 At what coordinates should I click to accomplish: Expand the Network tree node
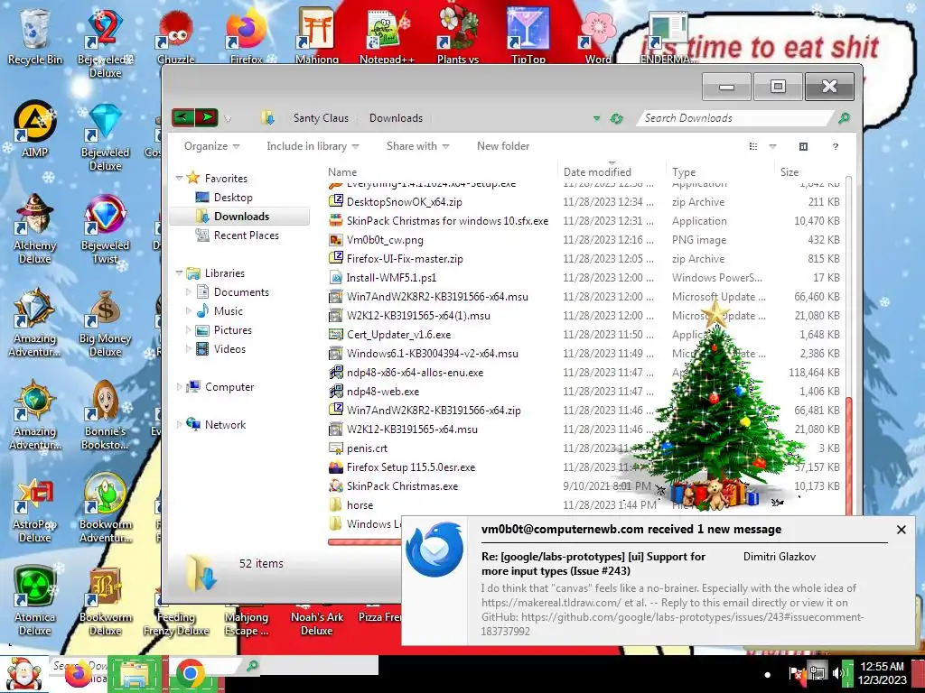[180, 424]
